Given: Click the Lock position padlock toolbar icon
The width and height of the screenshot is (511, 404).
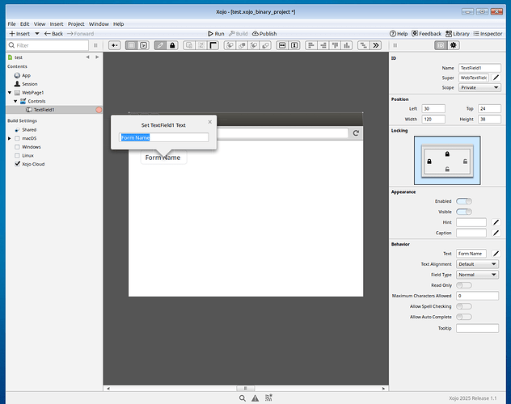Looking at the screenshot, I should pyautogui.click(x=172, y=45).
